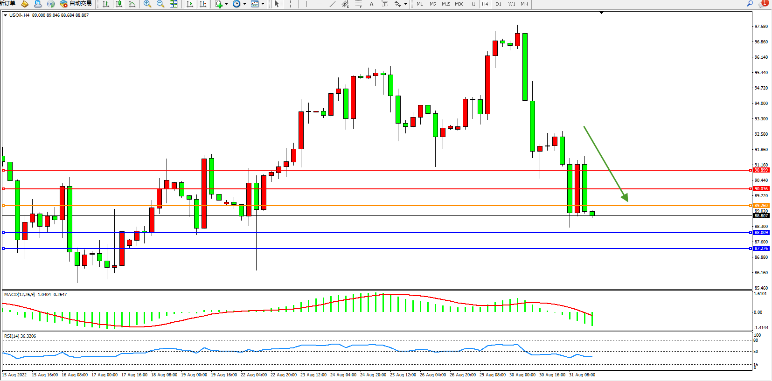Expand the chart templates dropdown arrow
772x381 pixels.
263,4
